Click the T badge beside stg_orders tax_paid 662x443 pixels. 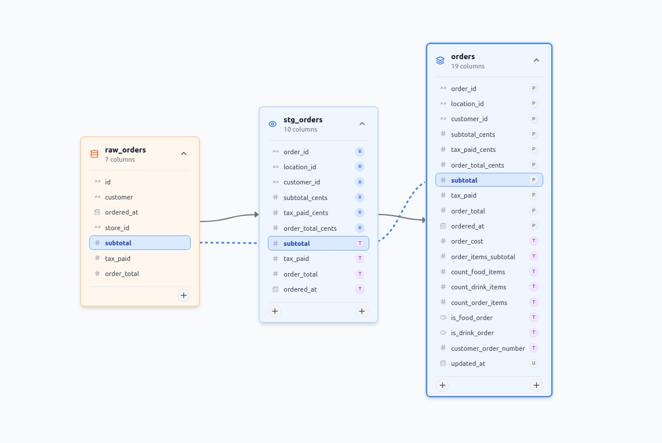click(x=359, y=259)
